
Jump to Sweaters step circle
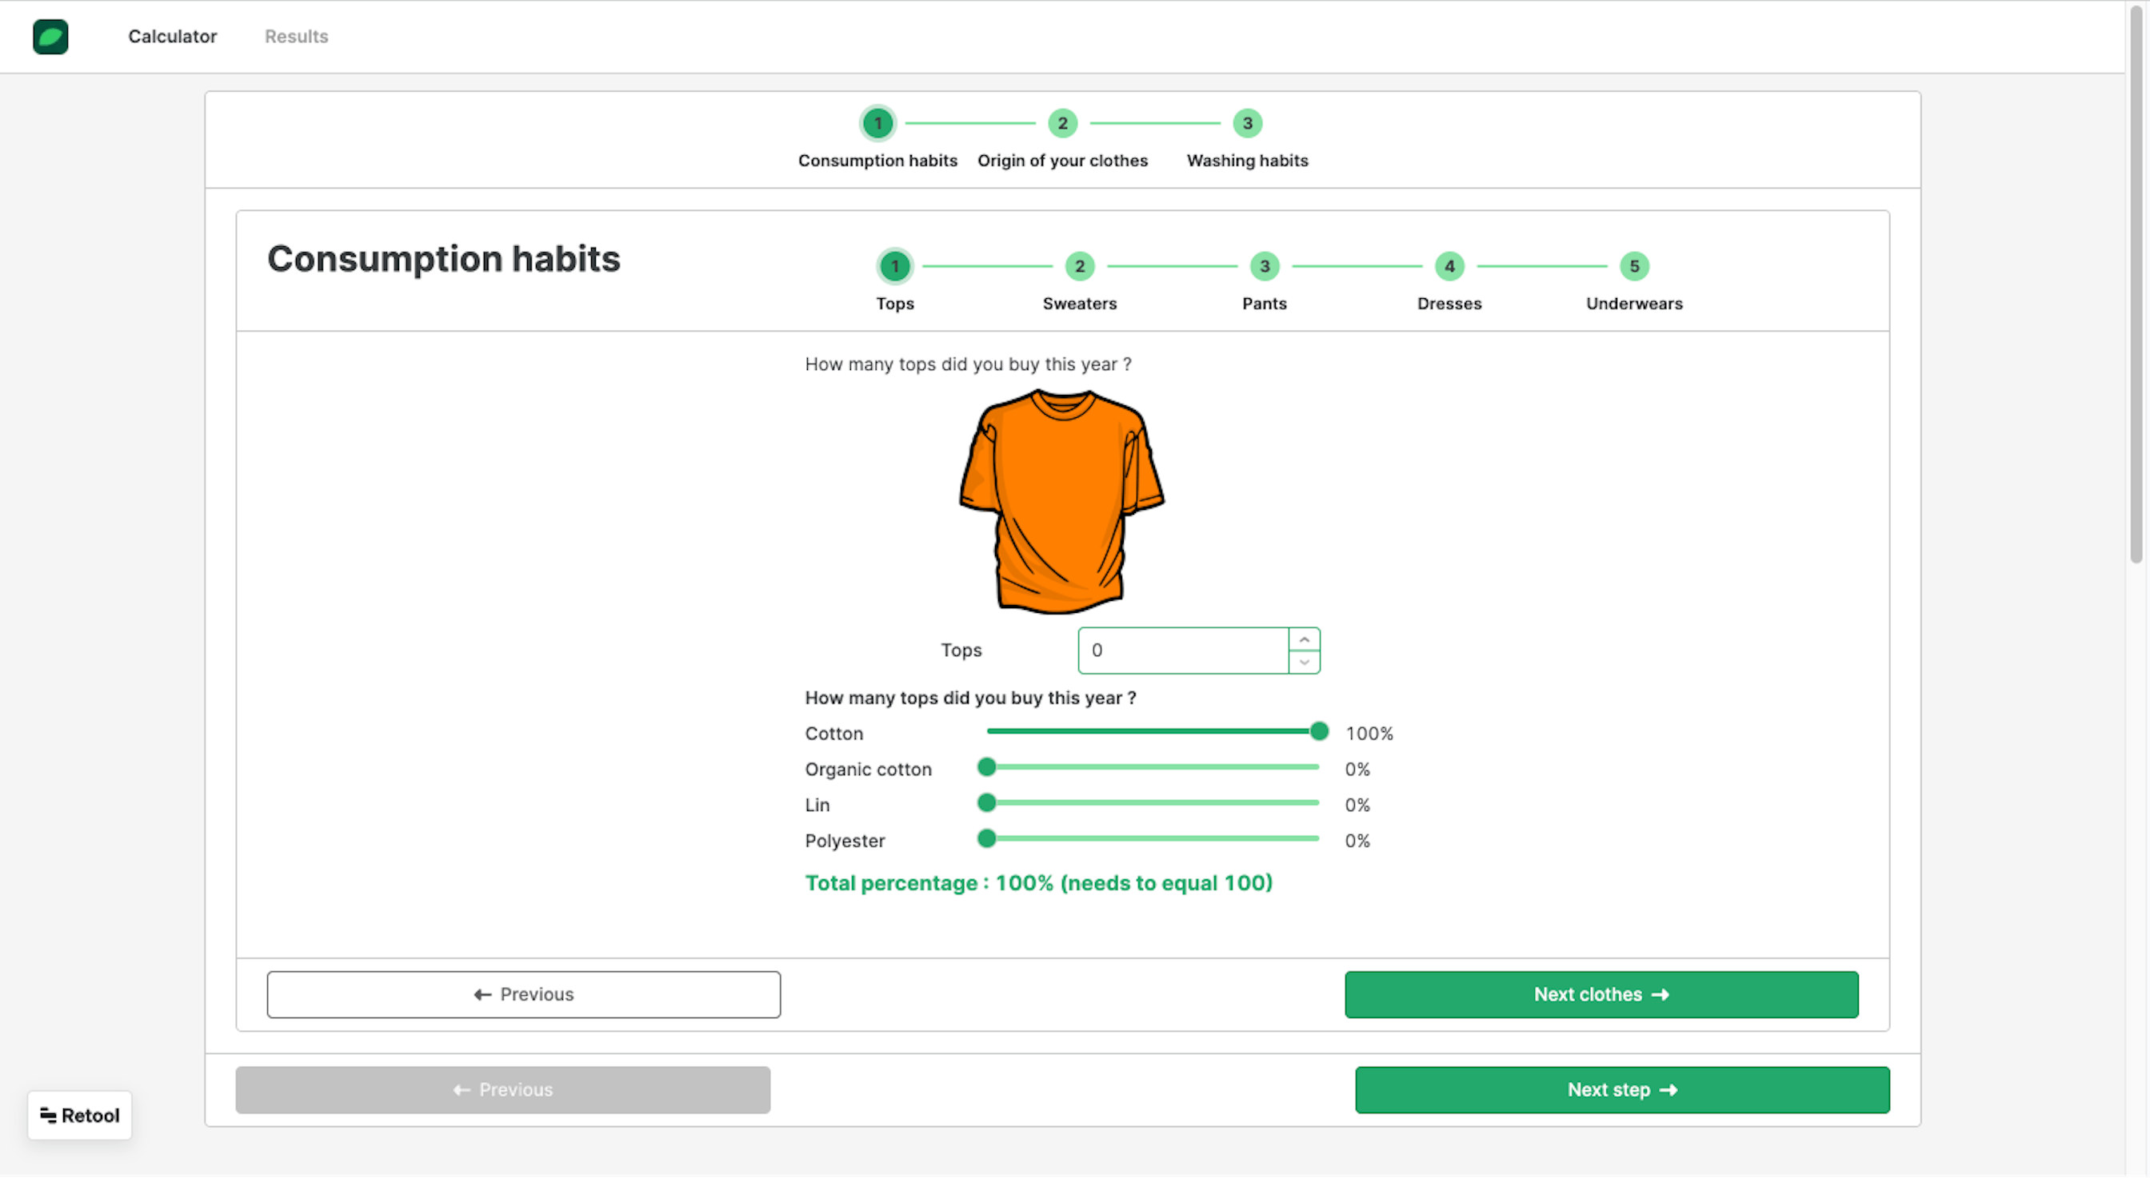[x=1079, y=267]
